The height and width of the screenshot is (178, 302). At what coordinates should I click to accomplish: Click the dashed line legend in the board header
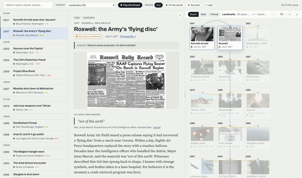259,14
